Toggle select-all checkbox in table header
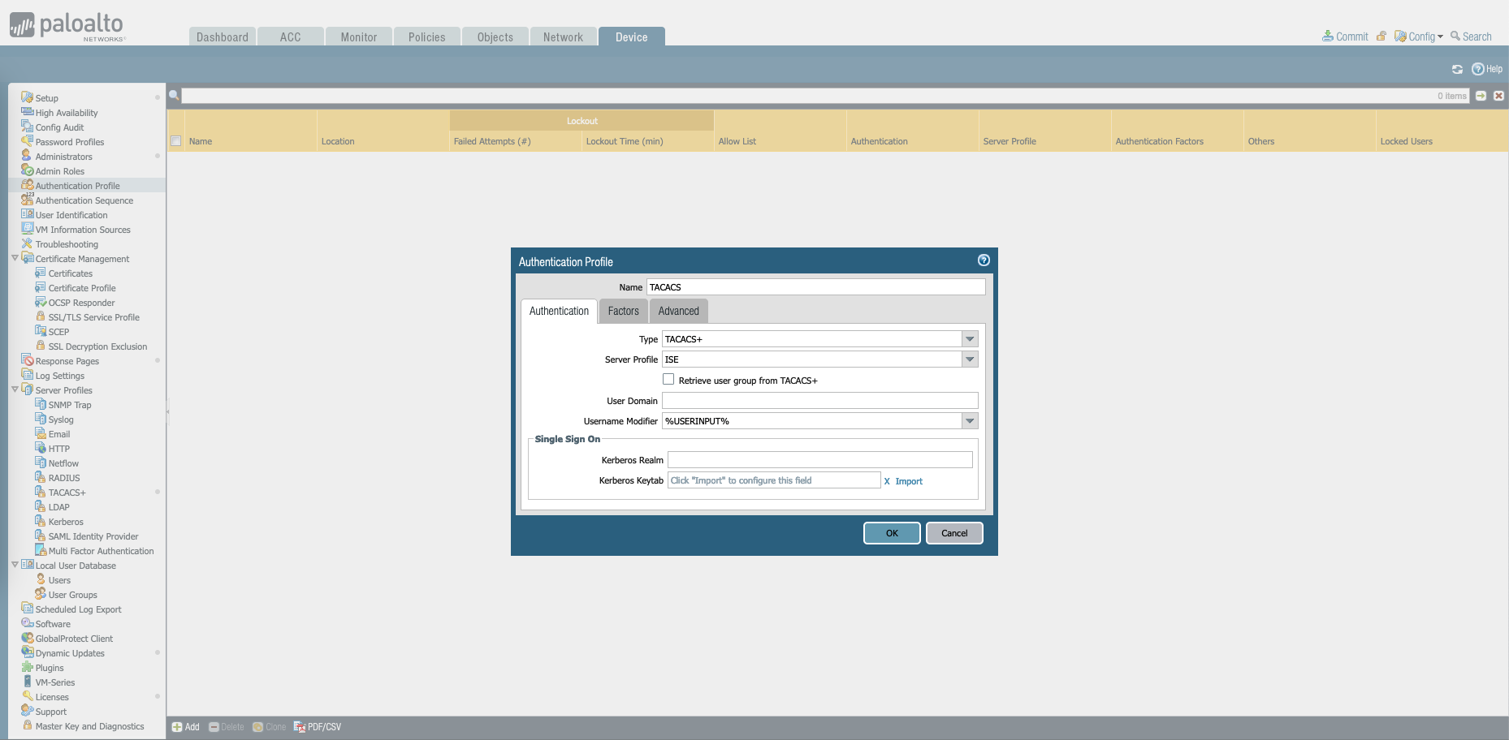Screen dimensions: 1509x740 [175, 141]
